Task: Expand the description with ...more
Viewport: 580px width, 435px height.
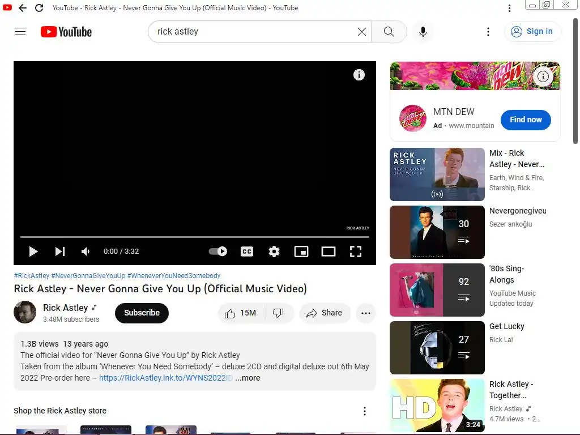Action: click(248, 378)
